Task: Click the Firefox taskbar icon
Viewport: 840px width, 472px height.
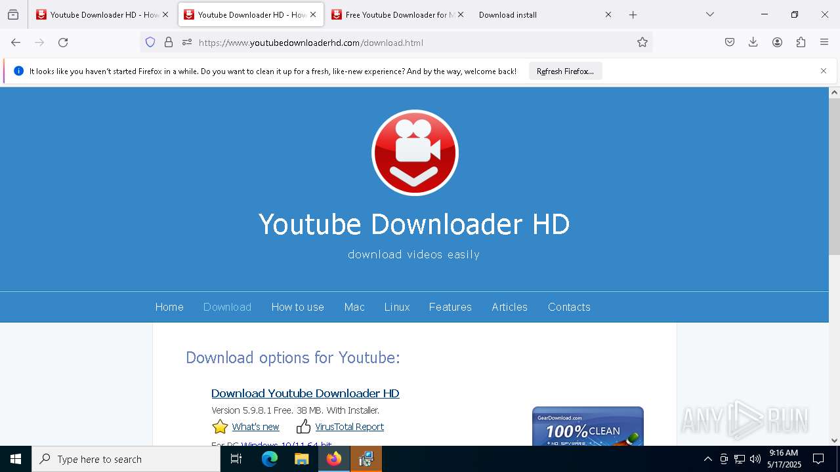Action: coord(334,459)
